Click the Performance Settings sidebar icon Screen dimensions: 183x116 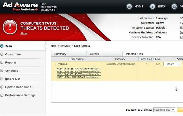coord(2,95)
